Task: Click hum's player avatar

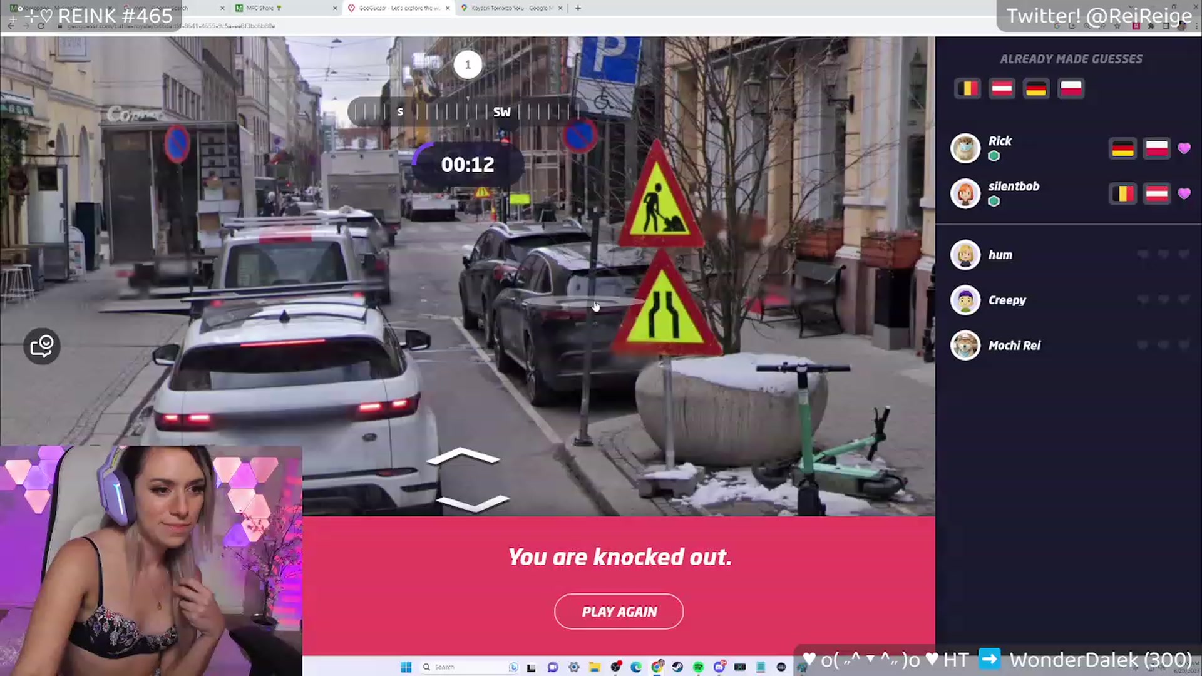Action: (x=965, y=255)
